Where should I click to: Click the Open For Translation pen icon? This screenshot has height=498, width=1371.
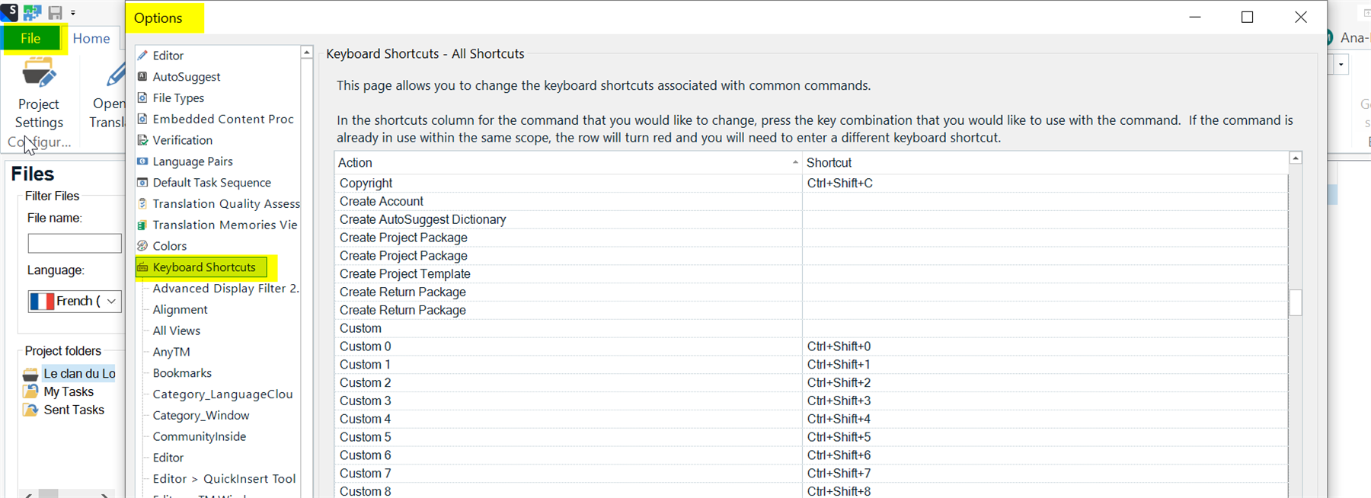116,75
